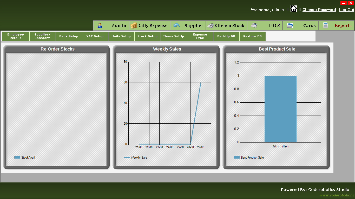Click the Kitchen Stock register icon

(211, 25)
